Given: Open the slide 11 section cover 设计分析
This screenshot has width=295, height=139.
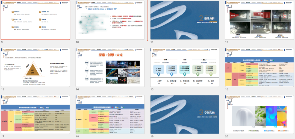Looking at the screenshot, I should click(x=185, y=20).
